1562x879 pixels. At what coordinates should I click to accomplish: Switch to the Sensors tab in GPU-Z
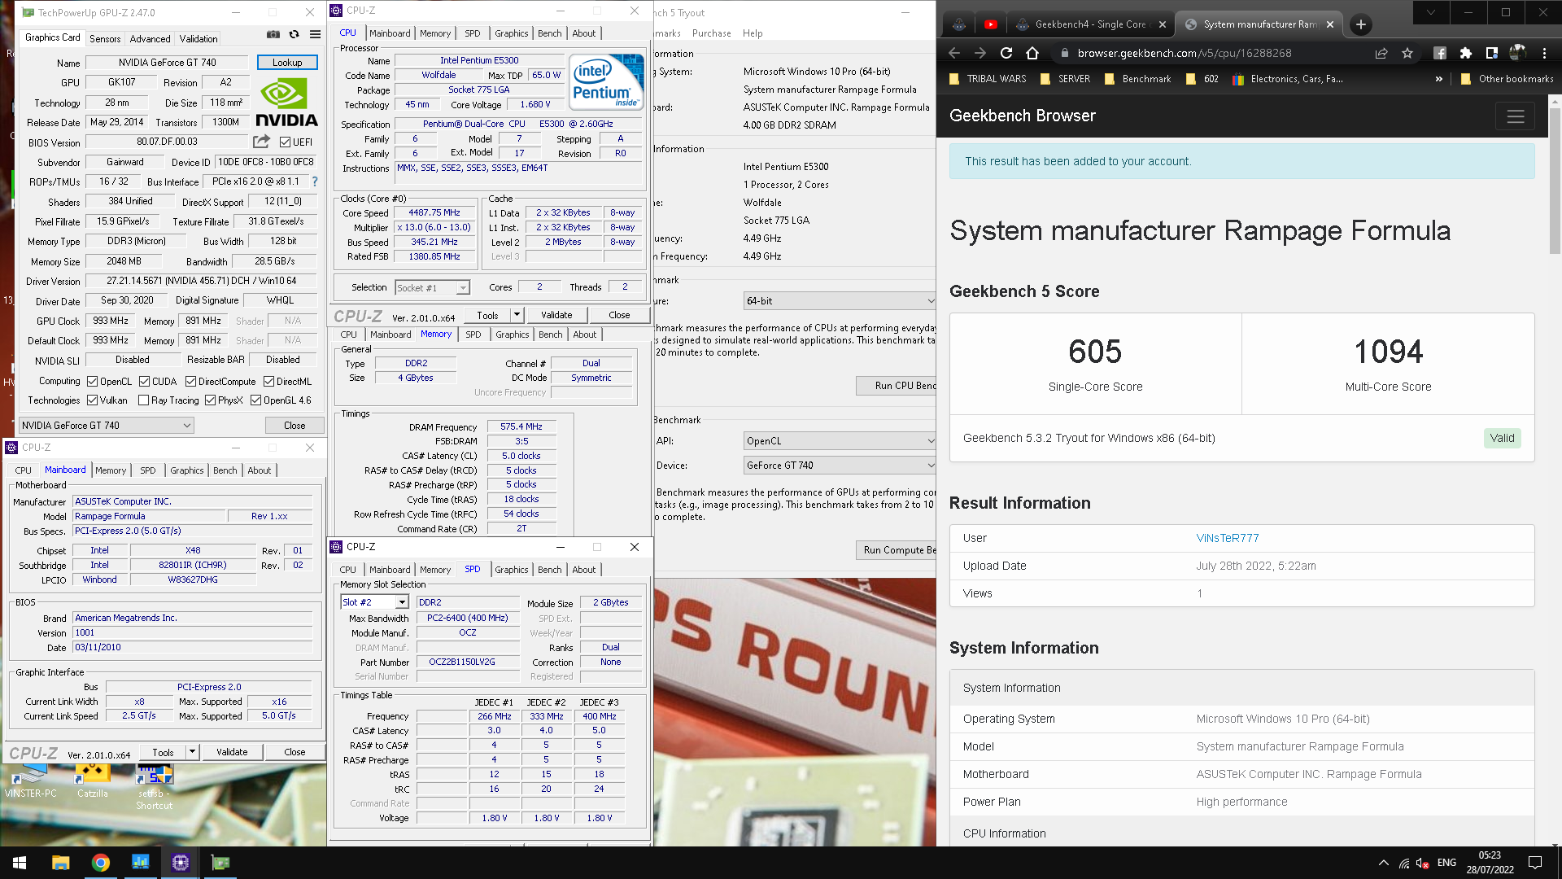pos(105,39)
